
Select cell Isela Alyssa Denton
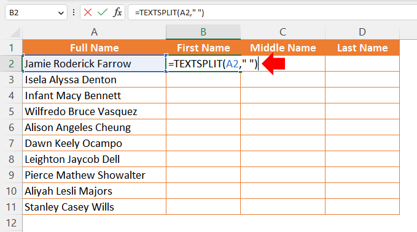pos(94,80)
